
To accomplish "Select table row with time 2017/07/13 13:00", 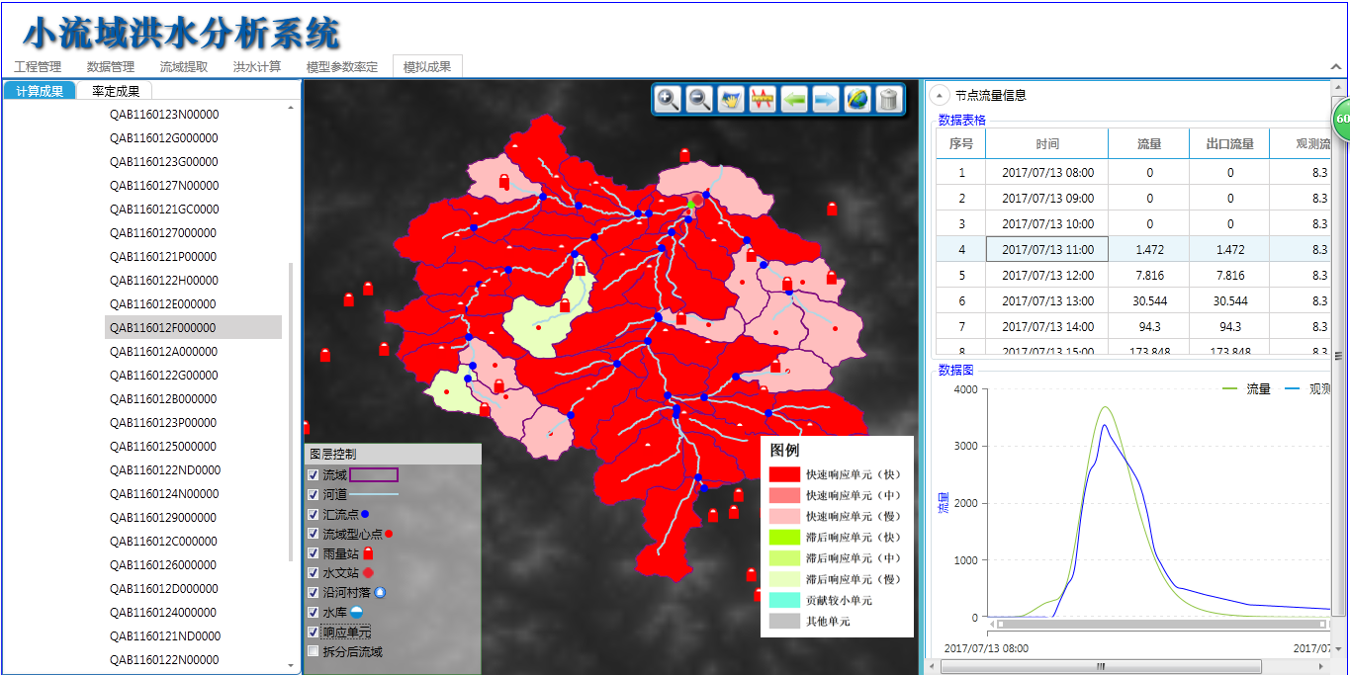I will (x=1047, y=301).
